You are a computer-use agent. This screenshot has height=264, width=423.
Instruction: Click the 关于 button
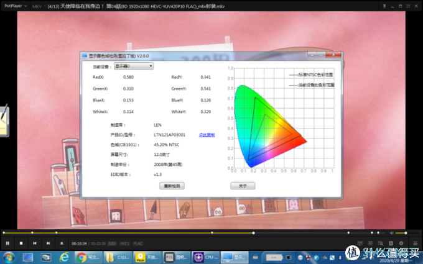point(243,186)
